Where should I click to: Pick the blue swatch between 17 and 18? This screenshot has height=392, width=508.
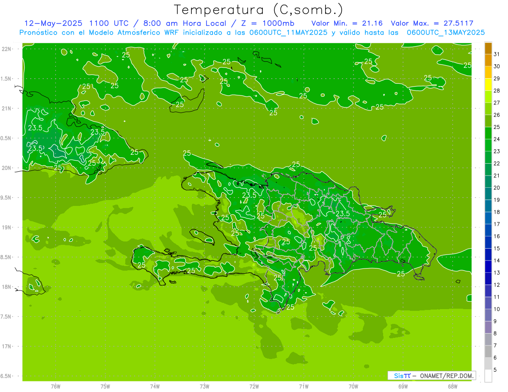tap(488, 218)
